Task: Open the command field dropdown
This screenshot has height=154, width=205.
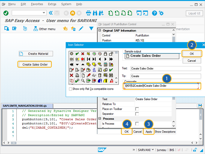Action: pyautogui.click(x=44, y=13)
